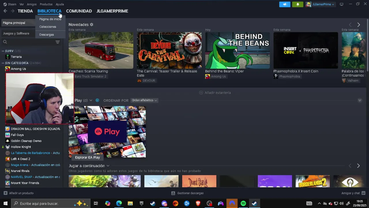
Task: Click the EA Play shelf play-circle icon
Action: tap(97, 100)
